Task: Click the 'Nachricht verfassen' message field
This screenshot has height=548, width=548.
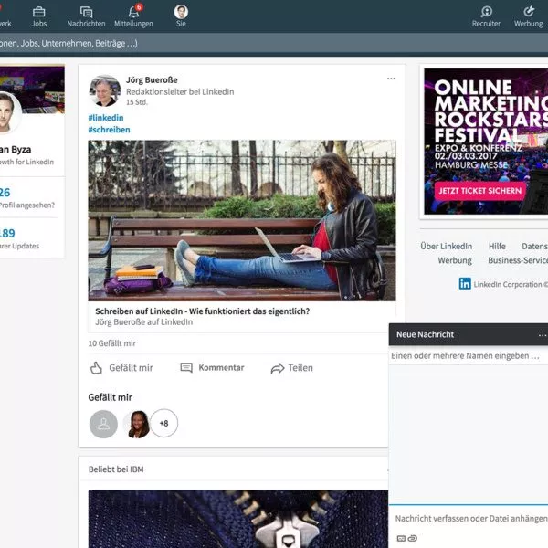Action: (x=470, y=519)
